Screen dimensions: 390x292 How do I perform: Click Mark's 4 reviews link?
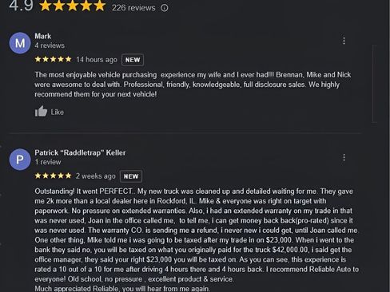pos(50,45)
